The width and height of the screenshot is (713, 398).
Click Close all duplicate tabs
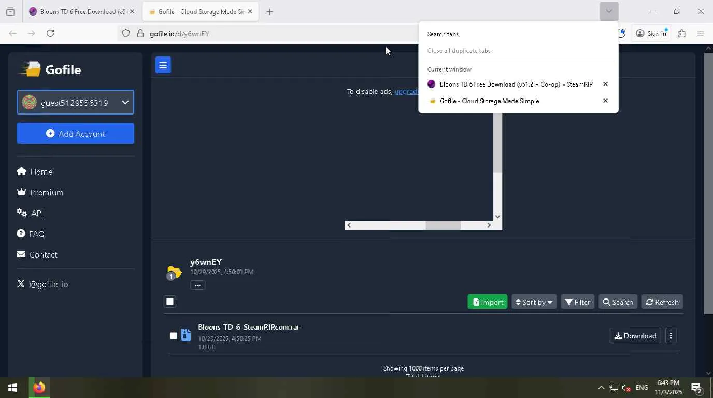(459, 51)
